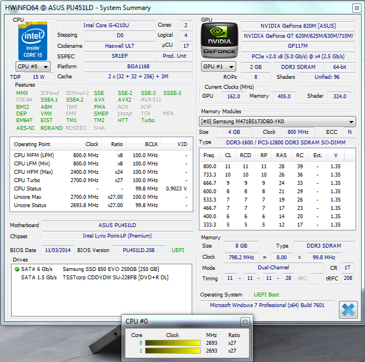Click the NVIDIA GeForce logo

(x=219, y=40)
